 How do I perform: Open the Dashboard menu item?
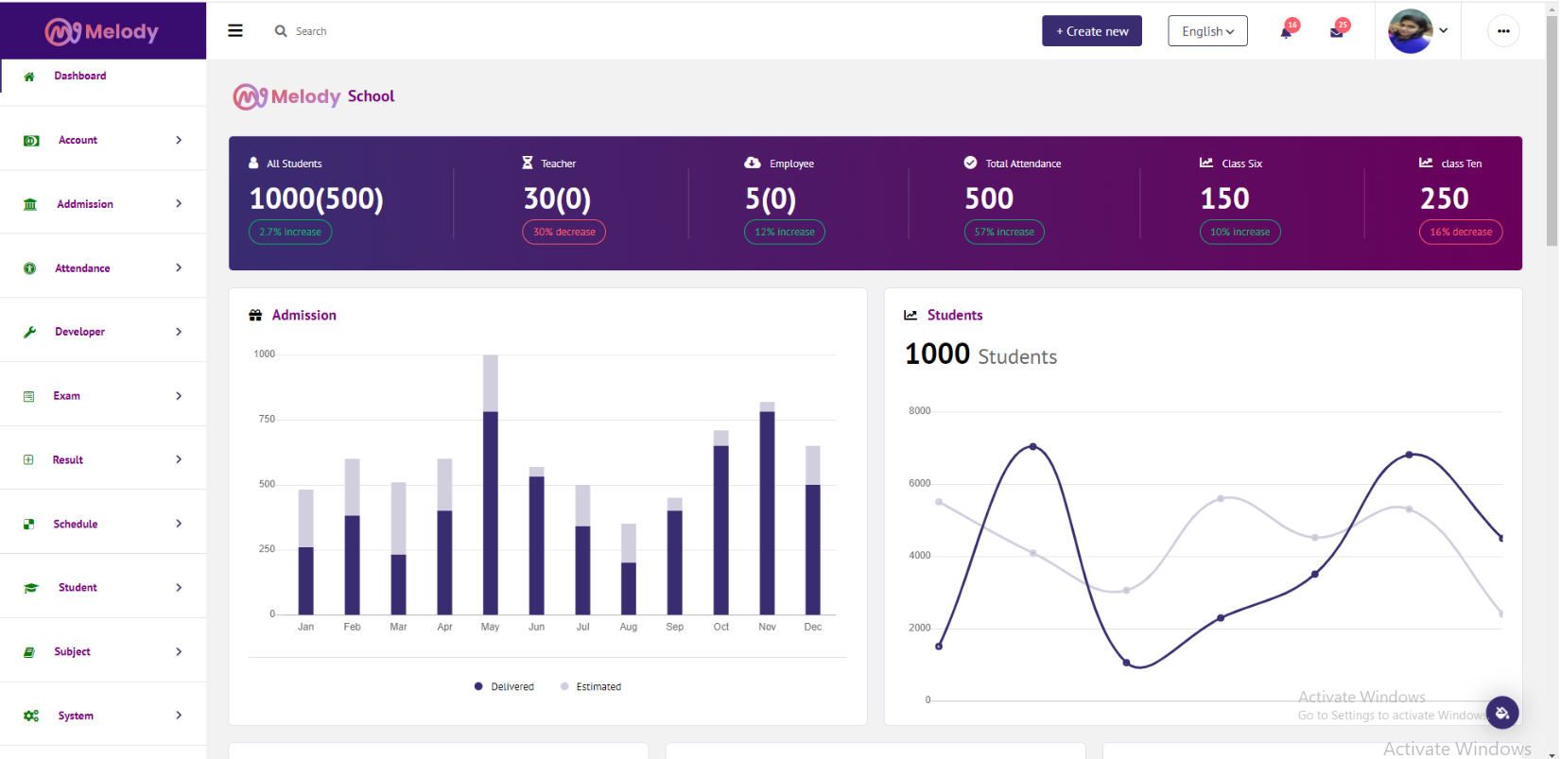(x=103, y=77)
